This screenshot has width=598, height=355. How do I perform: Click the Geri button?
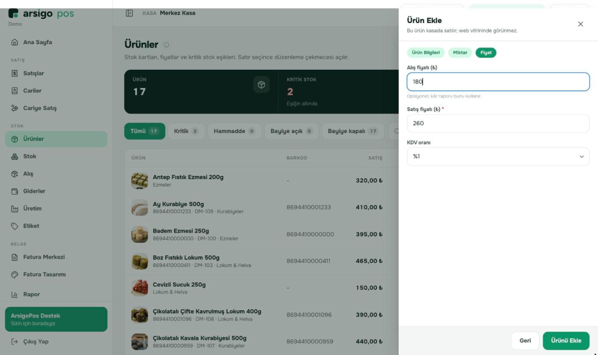[525, 341]
